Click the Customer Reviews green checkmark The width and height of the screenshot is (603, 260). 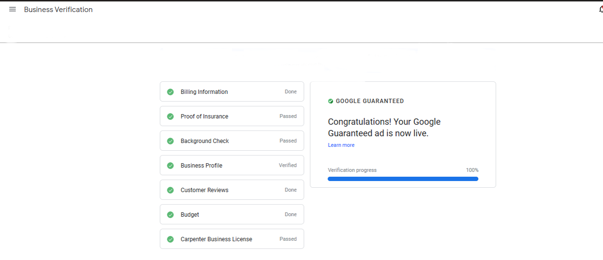point(170,190)
